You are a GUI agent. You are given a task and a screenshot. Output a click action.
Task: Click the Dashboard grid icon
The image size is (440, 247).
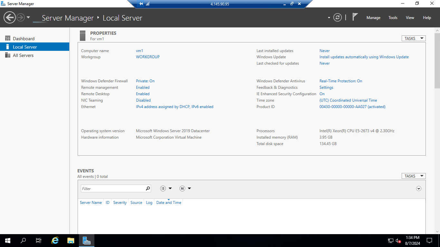pyautogui.click(x=8, y=38)
